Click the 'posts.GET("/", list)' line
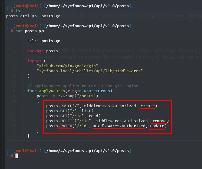202x169 pixels. tap(70, 111)
